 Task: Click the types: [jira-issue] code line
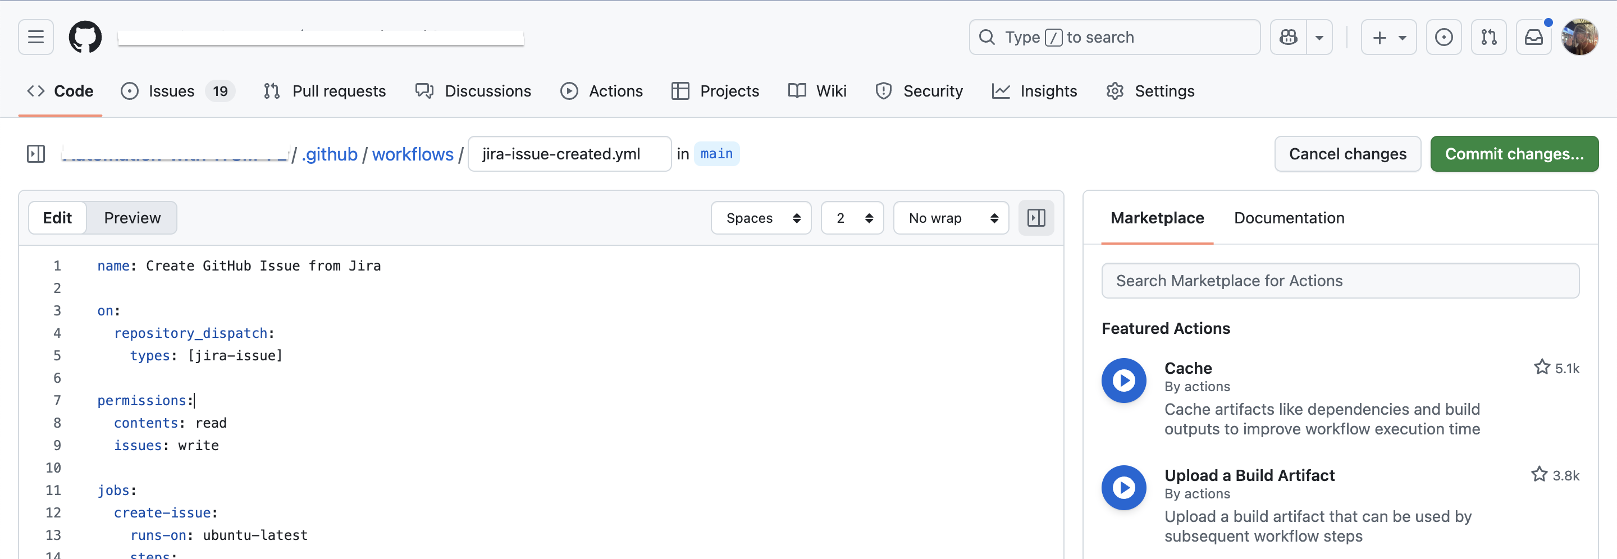coord(206,356)
